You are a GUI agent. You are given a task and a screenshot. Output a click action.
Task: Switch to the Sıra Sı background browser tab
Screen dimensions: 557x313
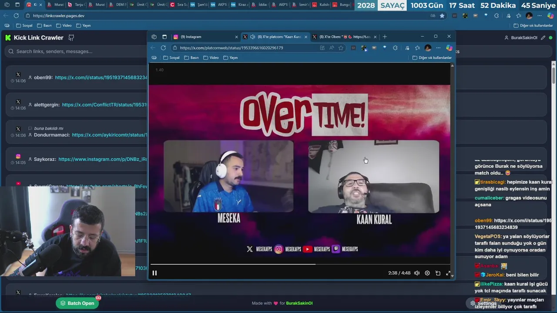(178, 5)
